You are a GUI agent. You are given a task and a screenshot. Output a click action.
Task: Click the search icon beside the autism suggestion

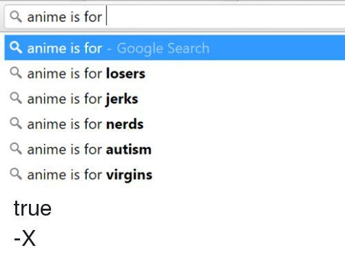[16, 149]
